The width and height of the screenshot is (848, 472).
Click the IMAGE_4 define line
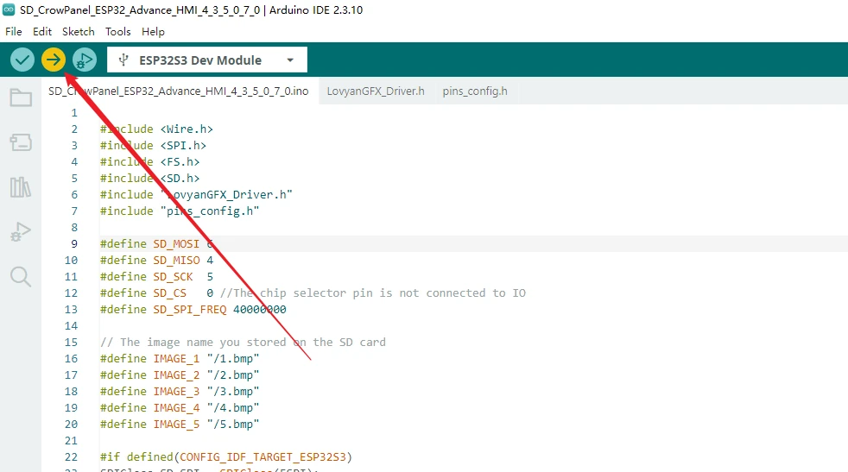[x=180, y=407]
